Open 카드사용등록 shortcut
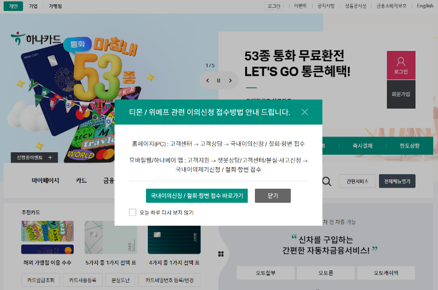The width and height of the screenshot is (438, 290). pos(83,280)
